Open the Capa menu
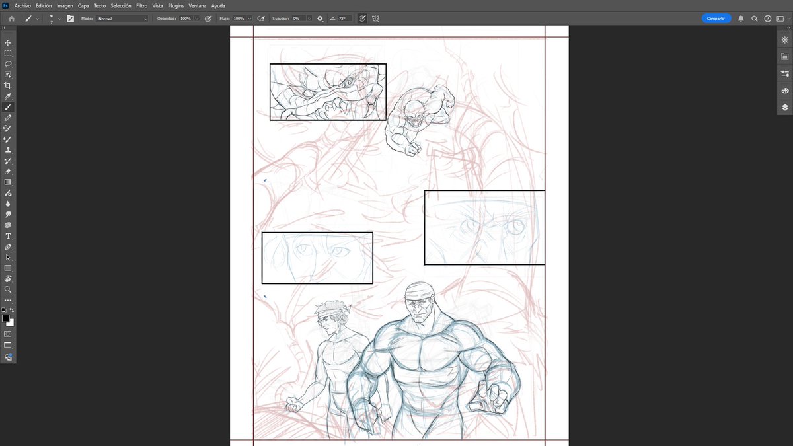This screenshot has height=446, width=793. point(83,5)
